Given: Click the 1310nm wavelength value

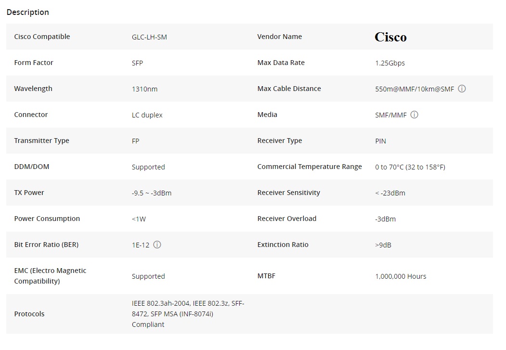Looking at the screenshot, I should coord(144,89).
